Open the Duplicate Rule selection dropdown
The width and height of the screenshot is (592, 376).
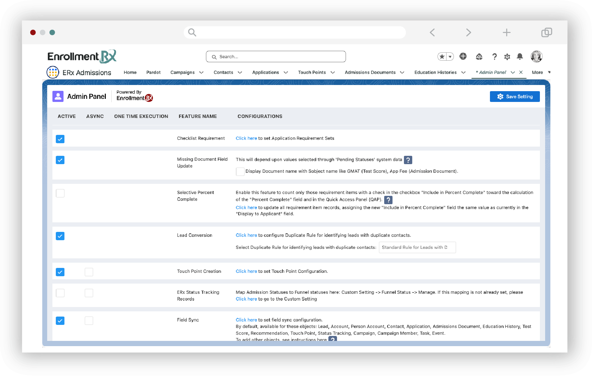417,247
